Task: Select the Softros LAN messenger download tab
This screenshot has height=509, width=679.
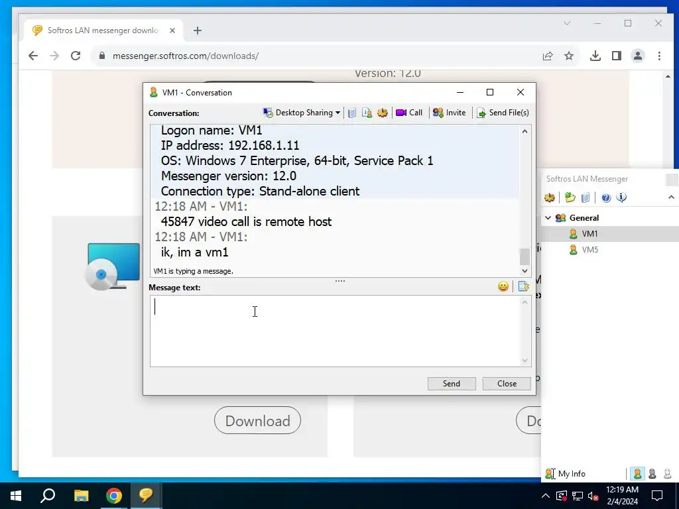Action: tap(104, 30)
